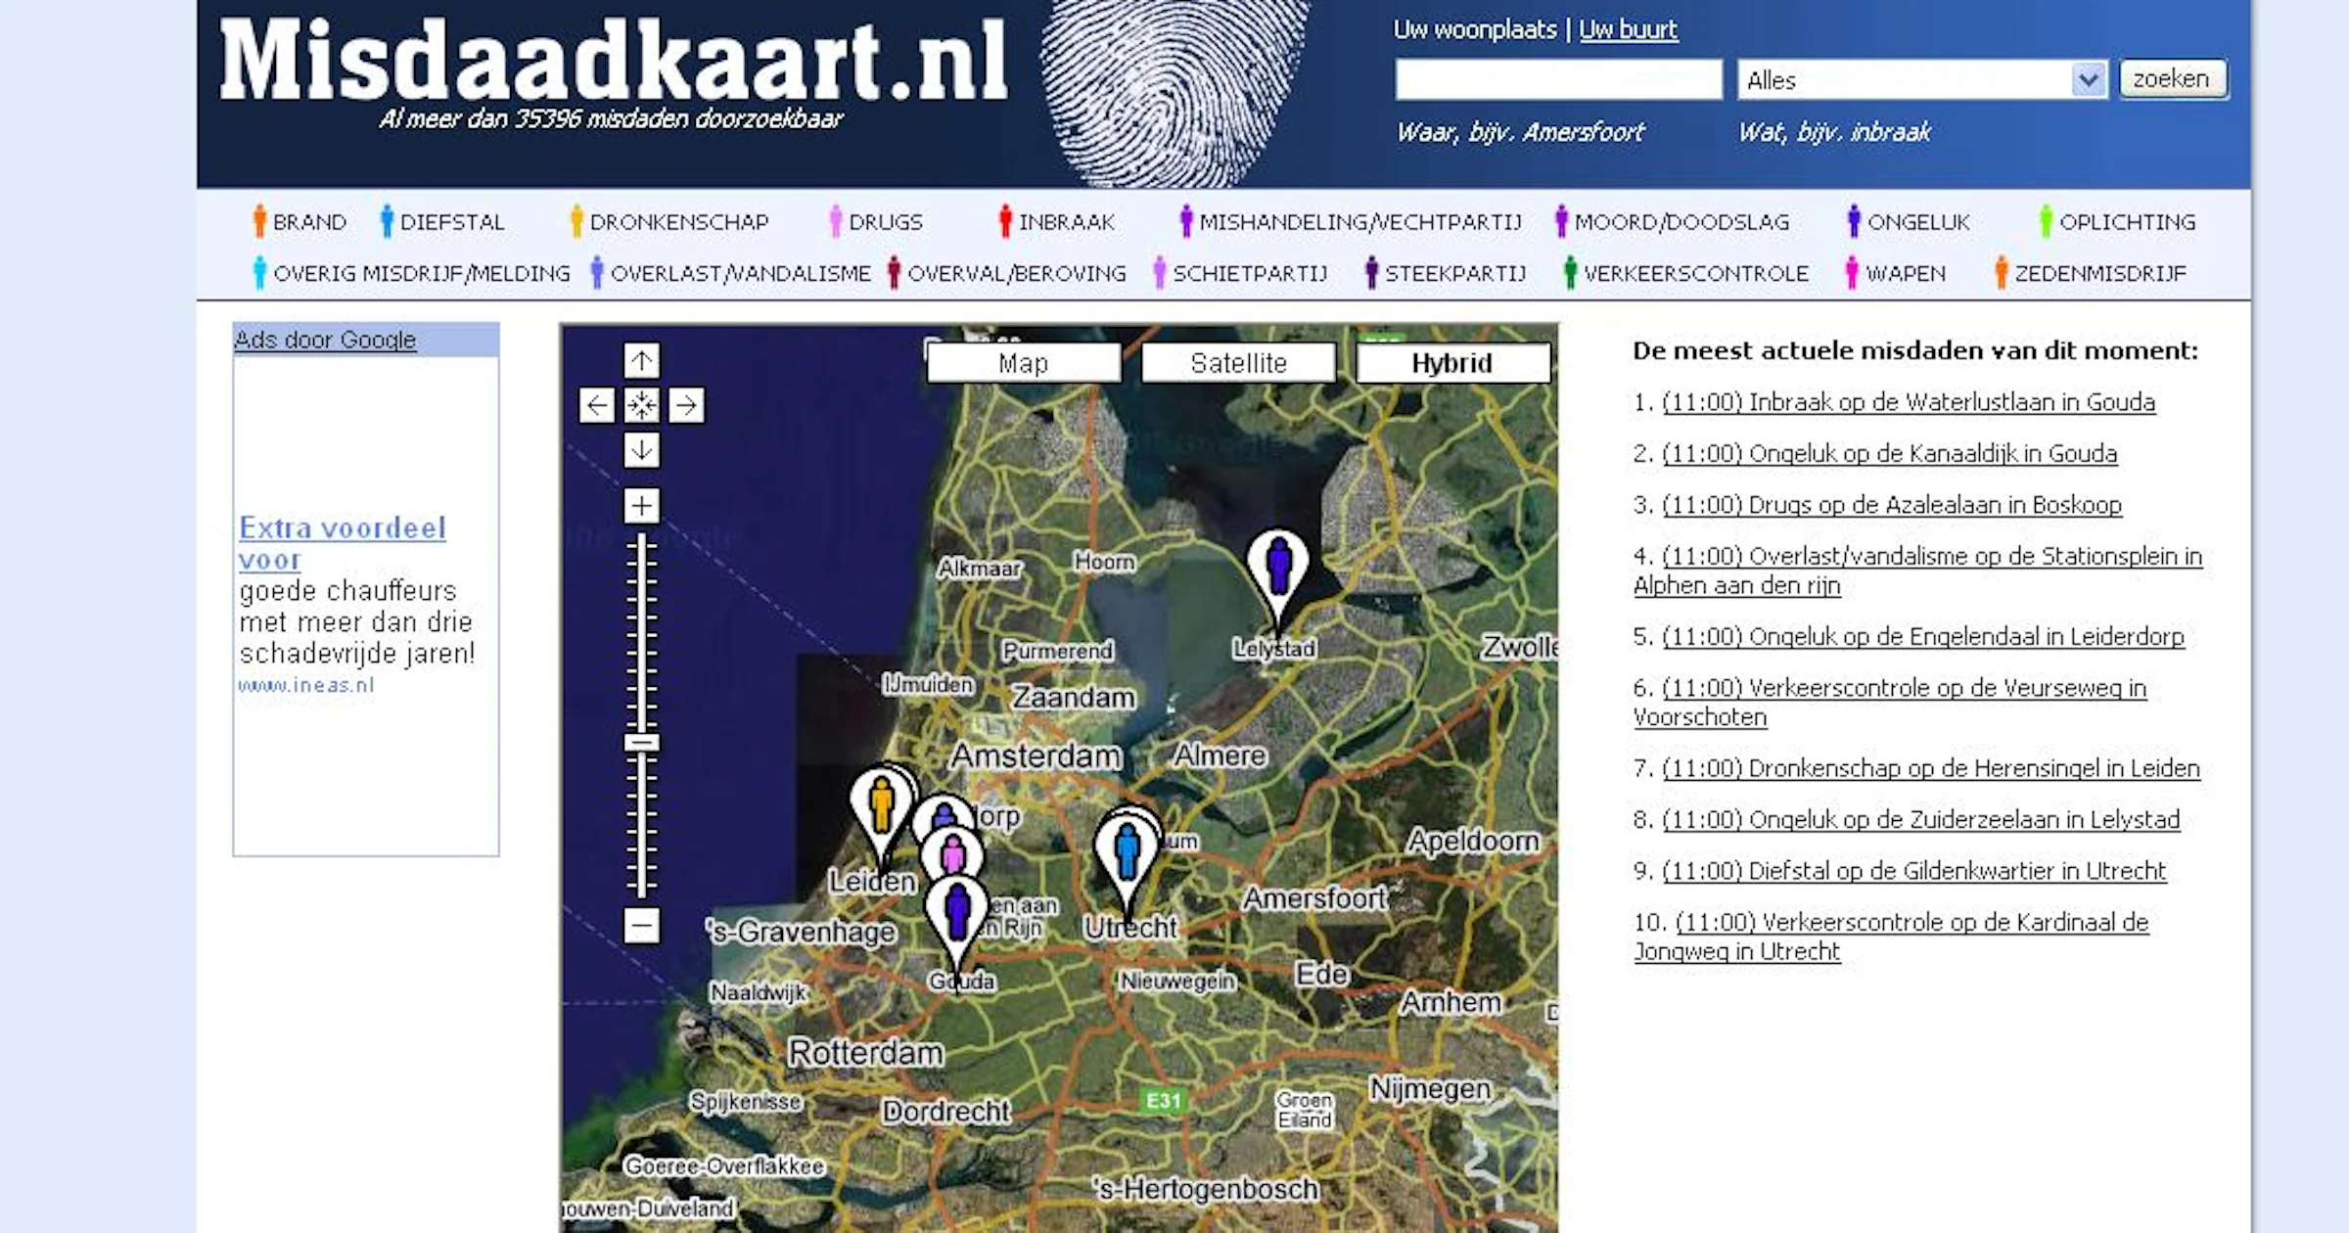Open Dronkenschap op de Herensingel Leiden
2349x1233 pixels.
(x=1931, y=769)
